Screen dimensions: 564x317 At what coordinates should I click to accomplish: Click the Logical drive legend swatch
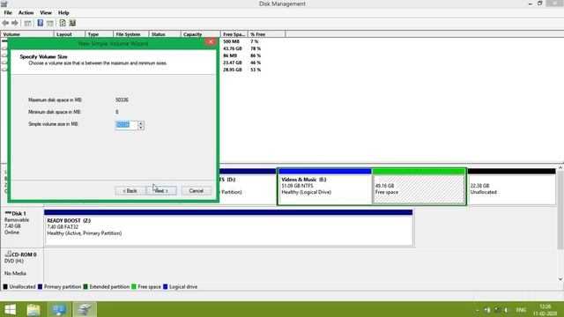[x=166, y=287]
